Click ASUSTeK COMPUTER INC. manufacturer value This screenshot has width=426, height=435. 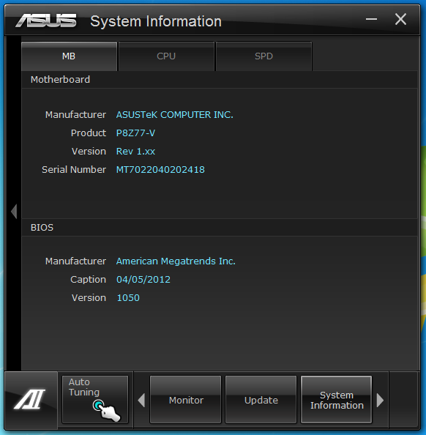(x=175, y=114)
